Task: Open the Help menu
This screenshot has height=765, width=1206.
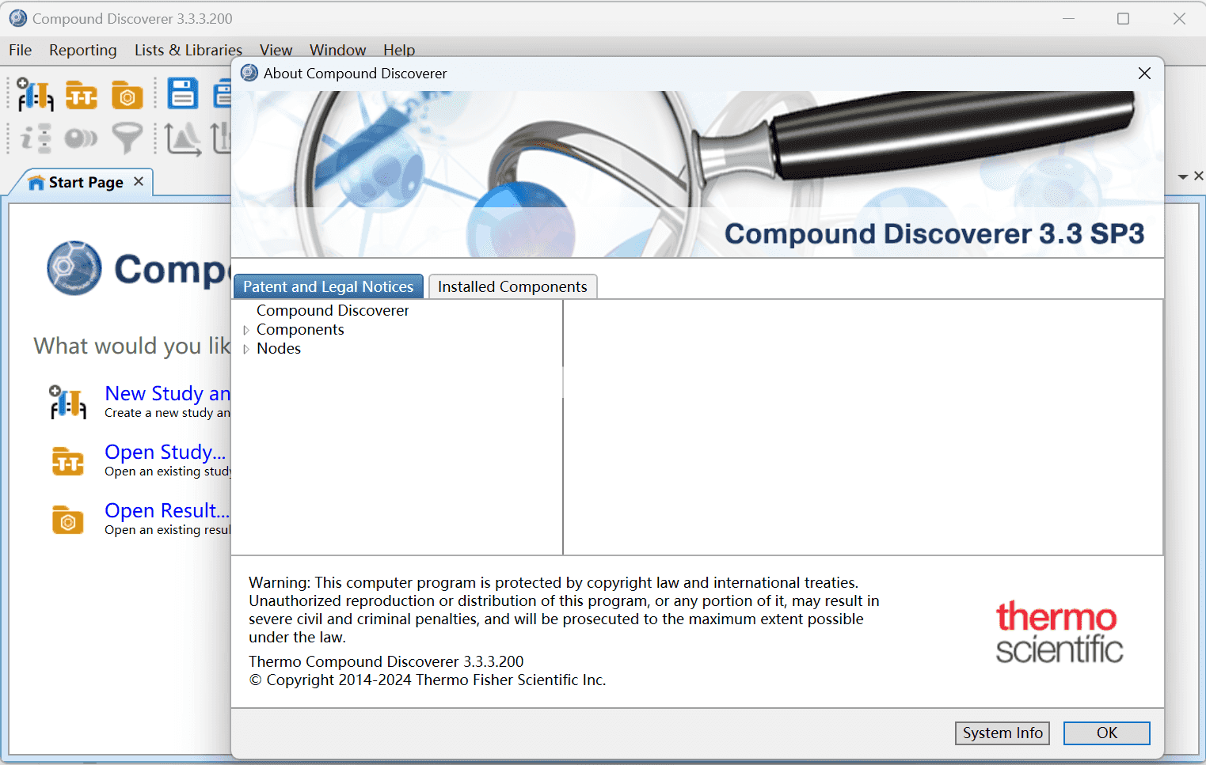Action: click(399, 50)
